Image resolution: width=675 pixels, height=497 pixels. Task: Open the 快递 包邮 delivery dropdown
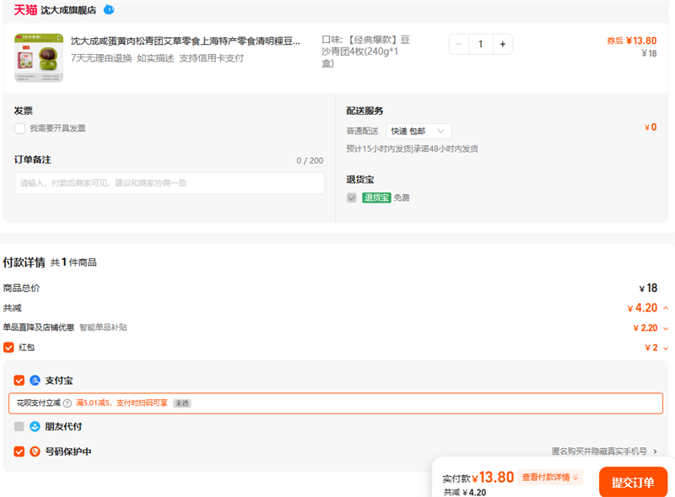[x=418, y=131]
